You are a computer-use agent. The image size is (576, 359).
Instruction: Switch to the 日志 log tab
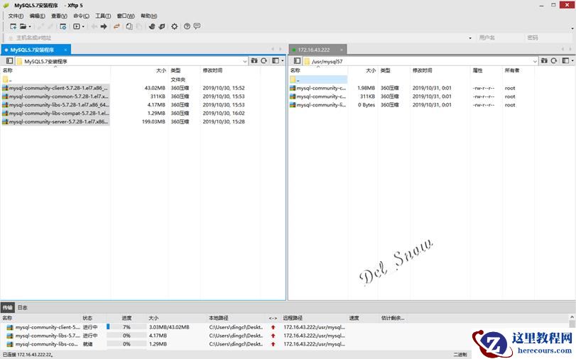pyautogui.click(x=23, y=308)
